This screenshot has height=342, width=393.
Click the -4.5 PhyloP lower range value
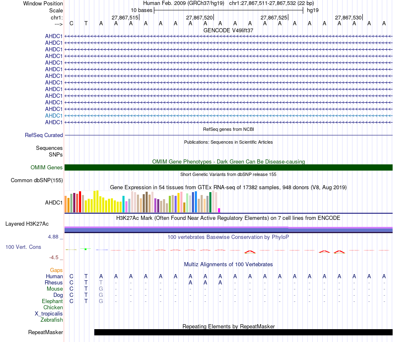(54, 258)
